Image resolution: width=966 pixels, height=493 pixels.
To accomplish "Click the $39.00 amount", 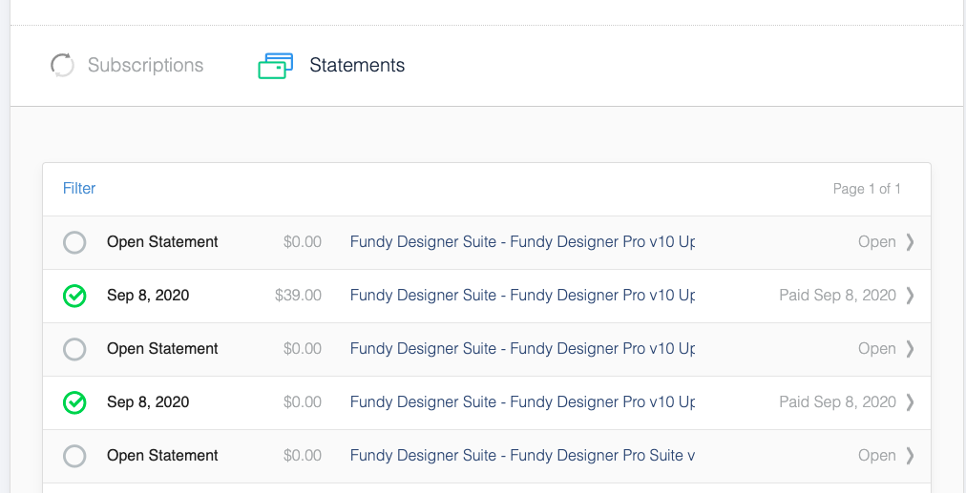I will 298,296.
